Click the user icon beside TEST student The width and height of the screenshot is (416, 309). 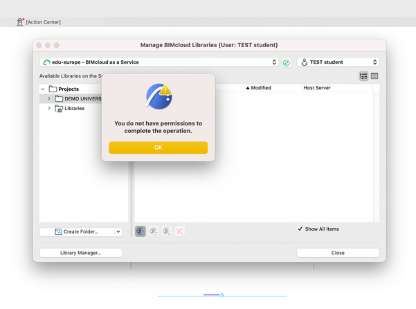(305, 62)
